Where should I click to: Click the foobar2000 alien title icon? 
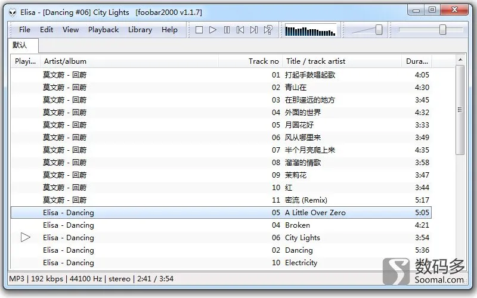(12, 13)
